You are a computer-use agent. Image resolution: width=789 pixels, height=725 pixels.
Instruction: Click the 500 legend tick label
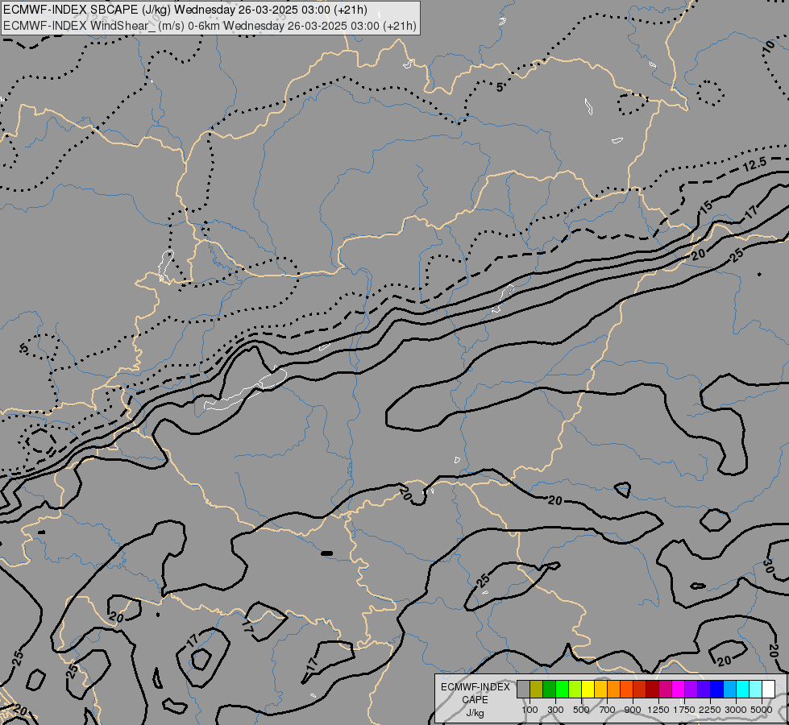pos(581,710)
